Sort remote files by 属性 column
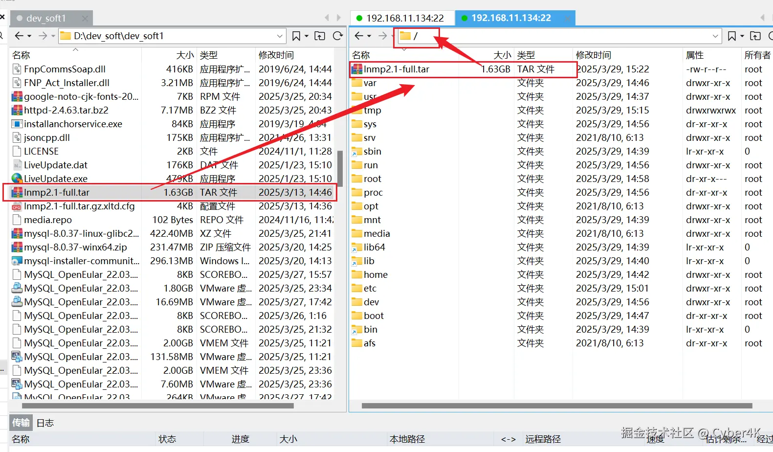The width and height of the screenshot is (773, 452). point(695,55)
